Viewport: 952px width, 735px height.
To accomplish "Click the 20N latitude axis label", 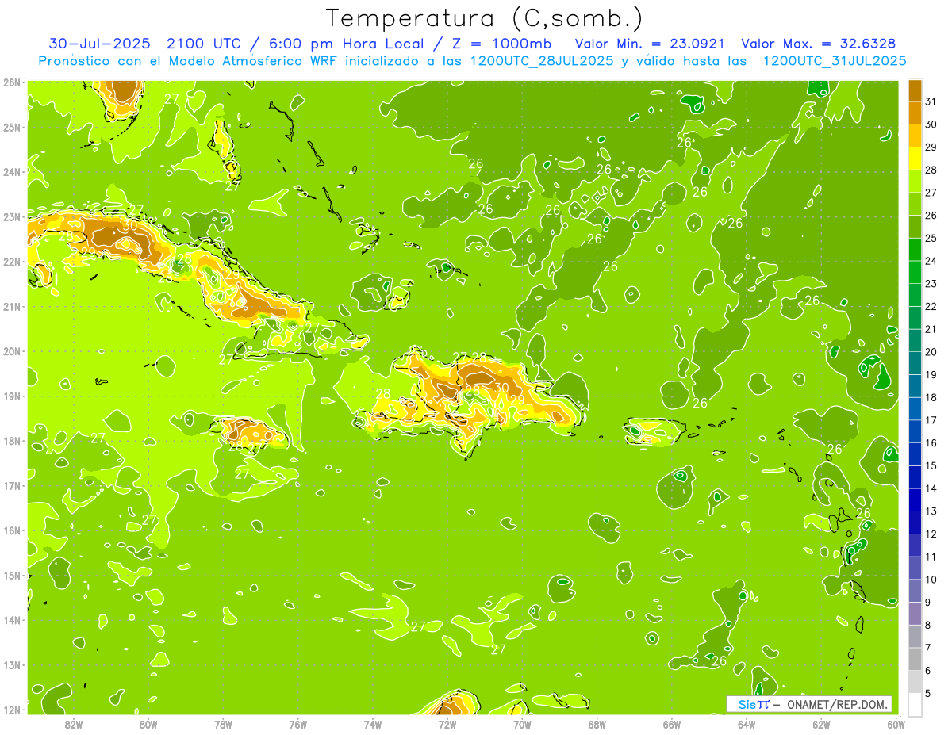I will pyautogui.click(x=12, y=350).
